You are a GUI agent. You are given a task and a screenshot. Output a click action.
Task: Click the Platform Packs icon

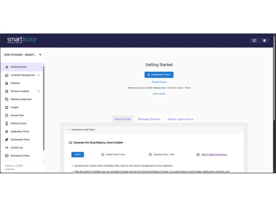point(7,124)
